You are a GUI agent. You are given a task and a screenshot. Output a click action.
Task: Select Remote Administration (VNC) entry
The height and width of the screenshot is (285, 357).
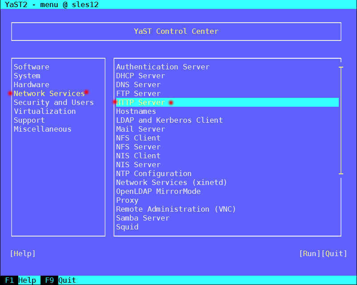click(176, 209)
